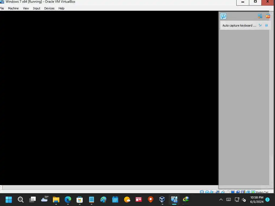Open the Help menu
This screenshot has width=275, height=206.
pos(61,8)
